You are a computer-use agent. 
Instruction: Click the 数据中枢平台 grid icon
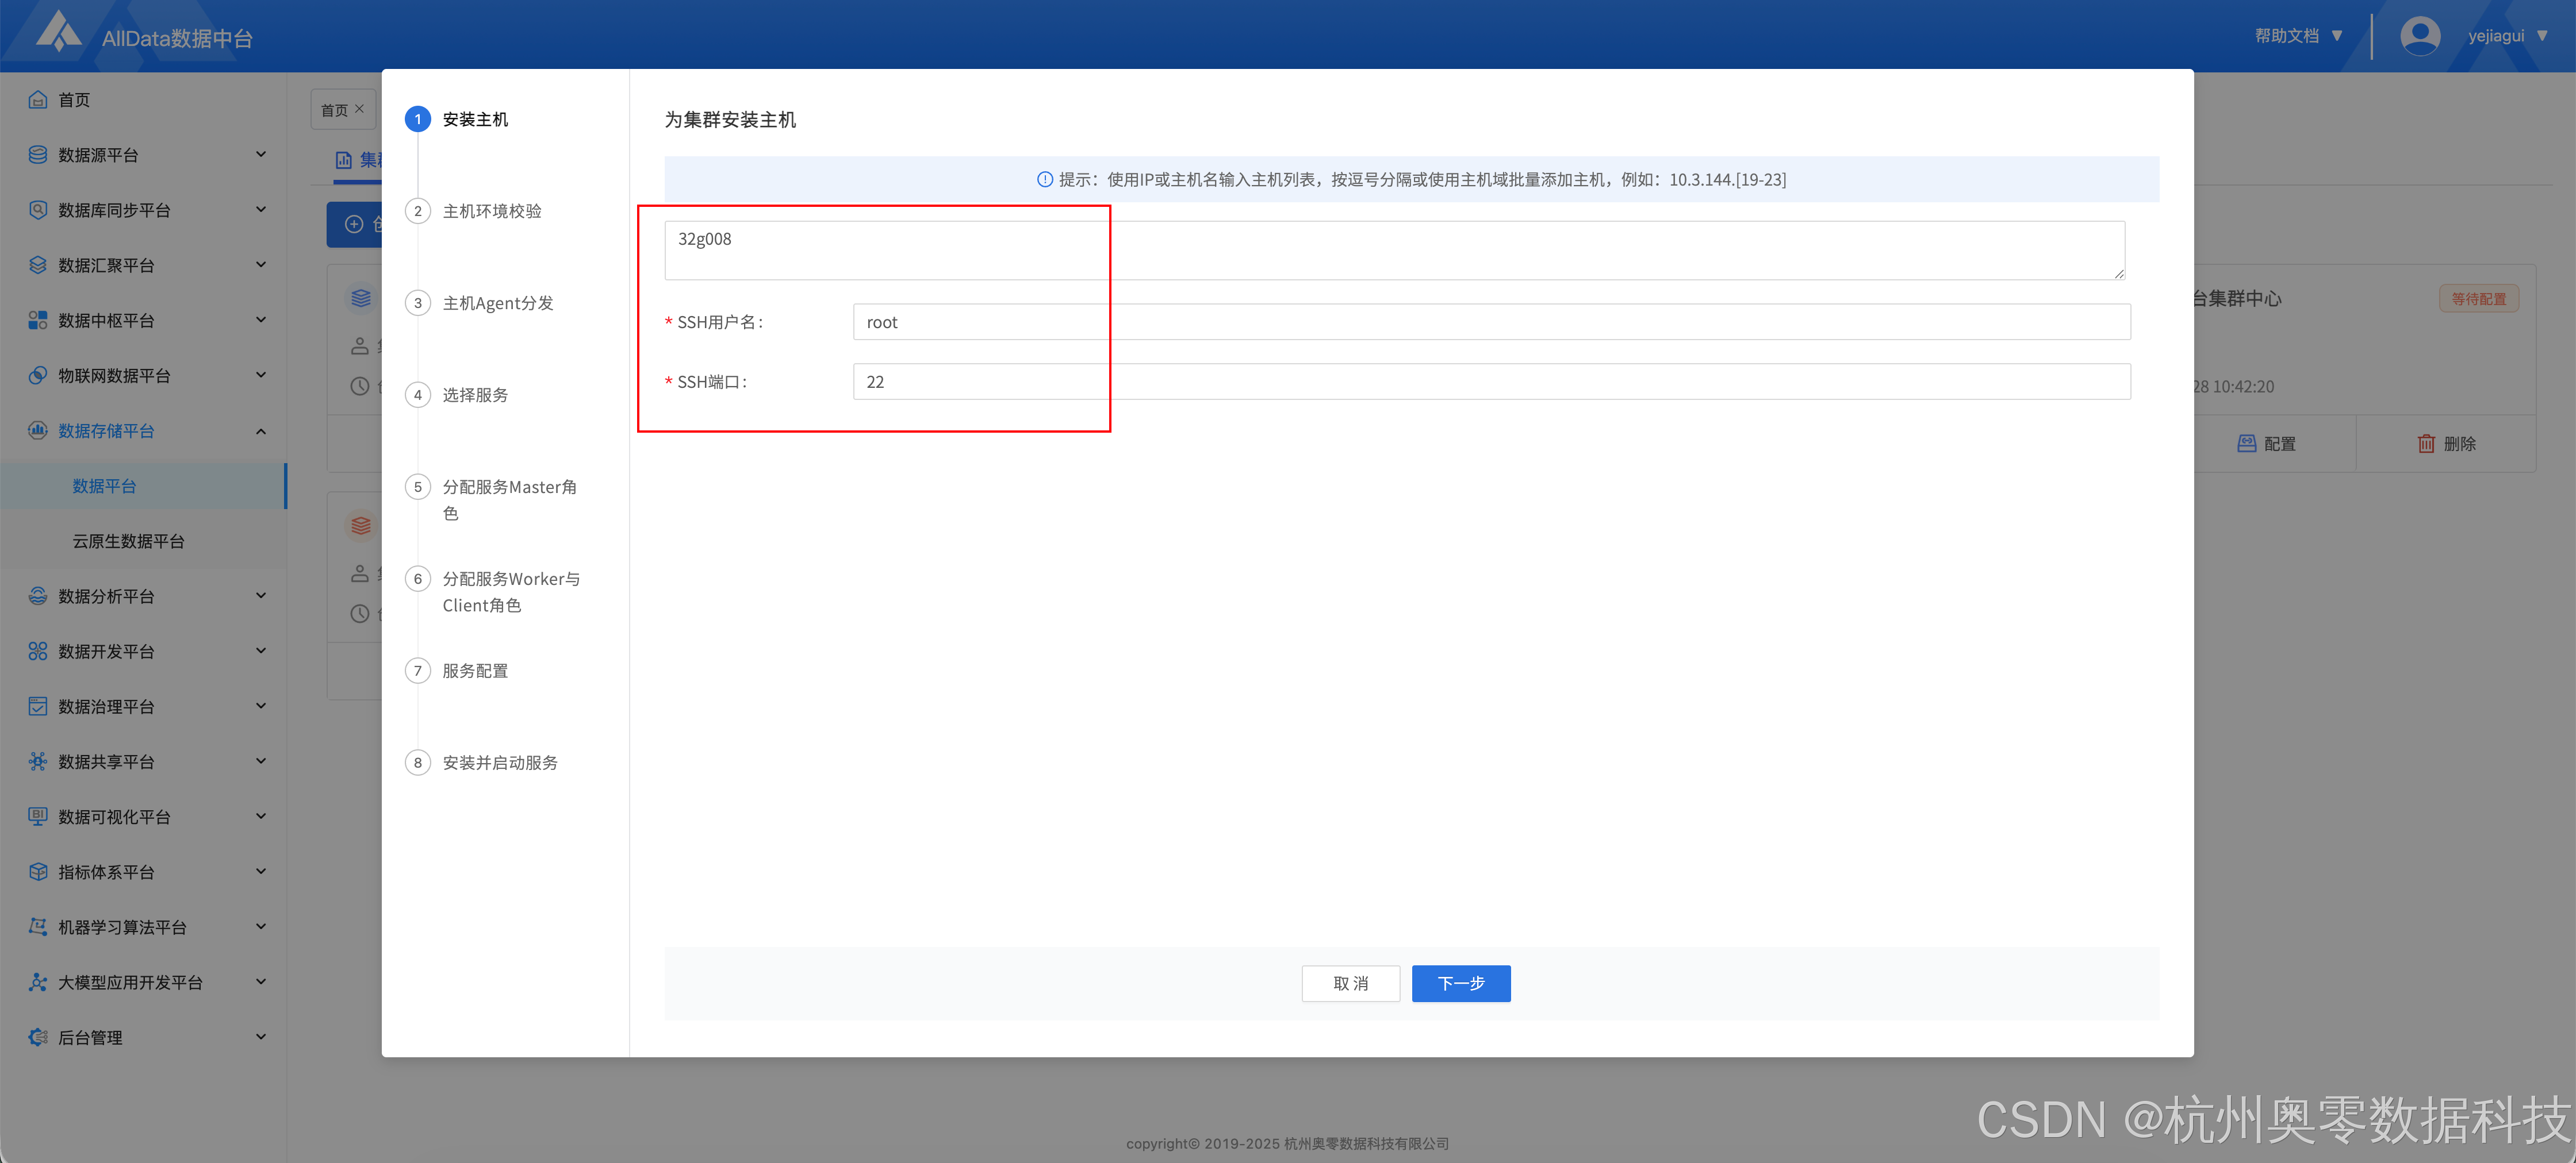[38, 321]
